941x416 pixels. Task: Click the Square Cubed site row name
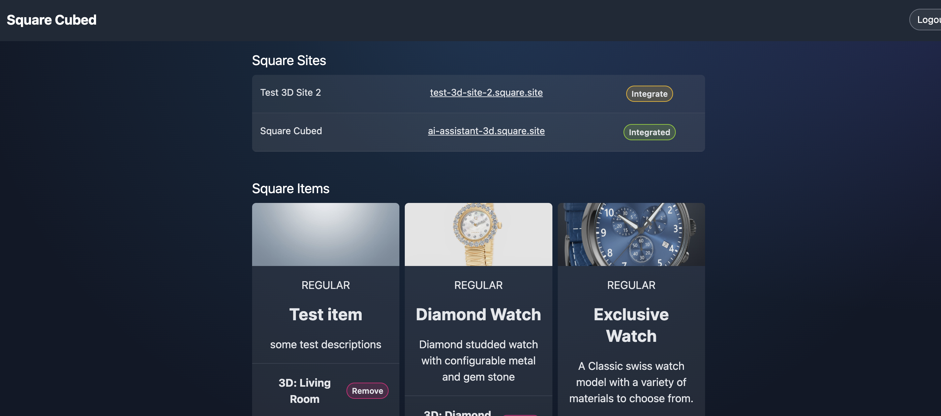tap(291, 131)
